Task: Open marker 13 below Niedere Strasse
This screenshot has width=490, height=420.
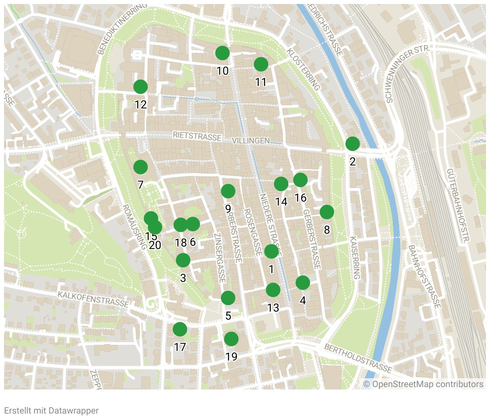Action: pyautogui.click(x=273, y=290)
